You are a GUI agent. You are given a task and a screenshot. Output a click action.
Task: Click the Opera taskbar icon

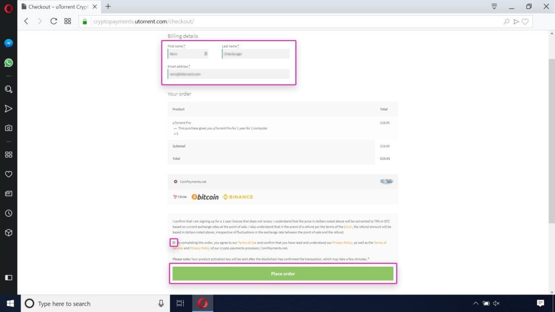click(203, 303)
